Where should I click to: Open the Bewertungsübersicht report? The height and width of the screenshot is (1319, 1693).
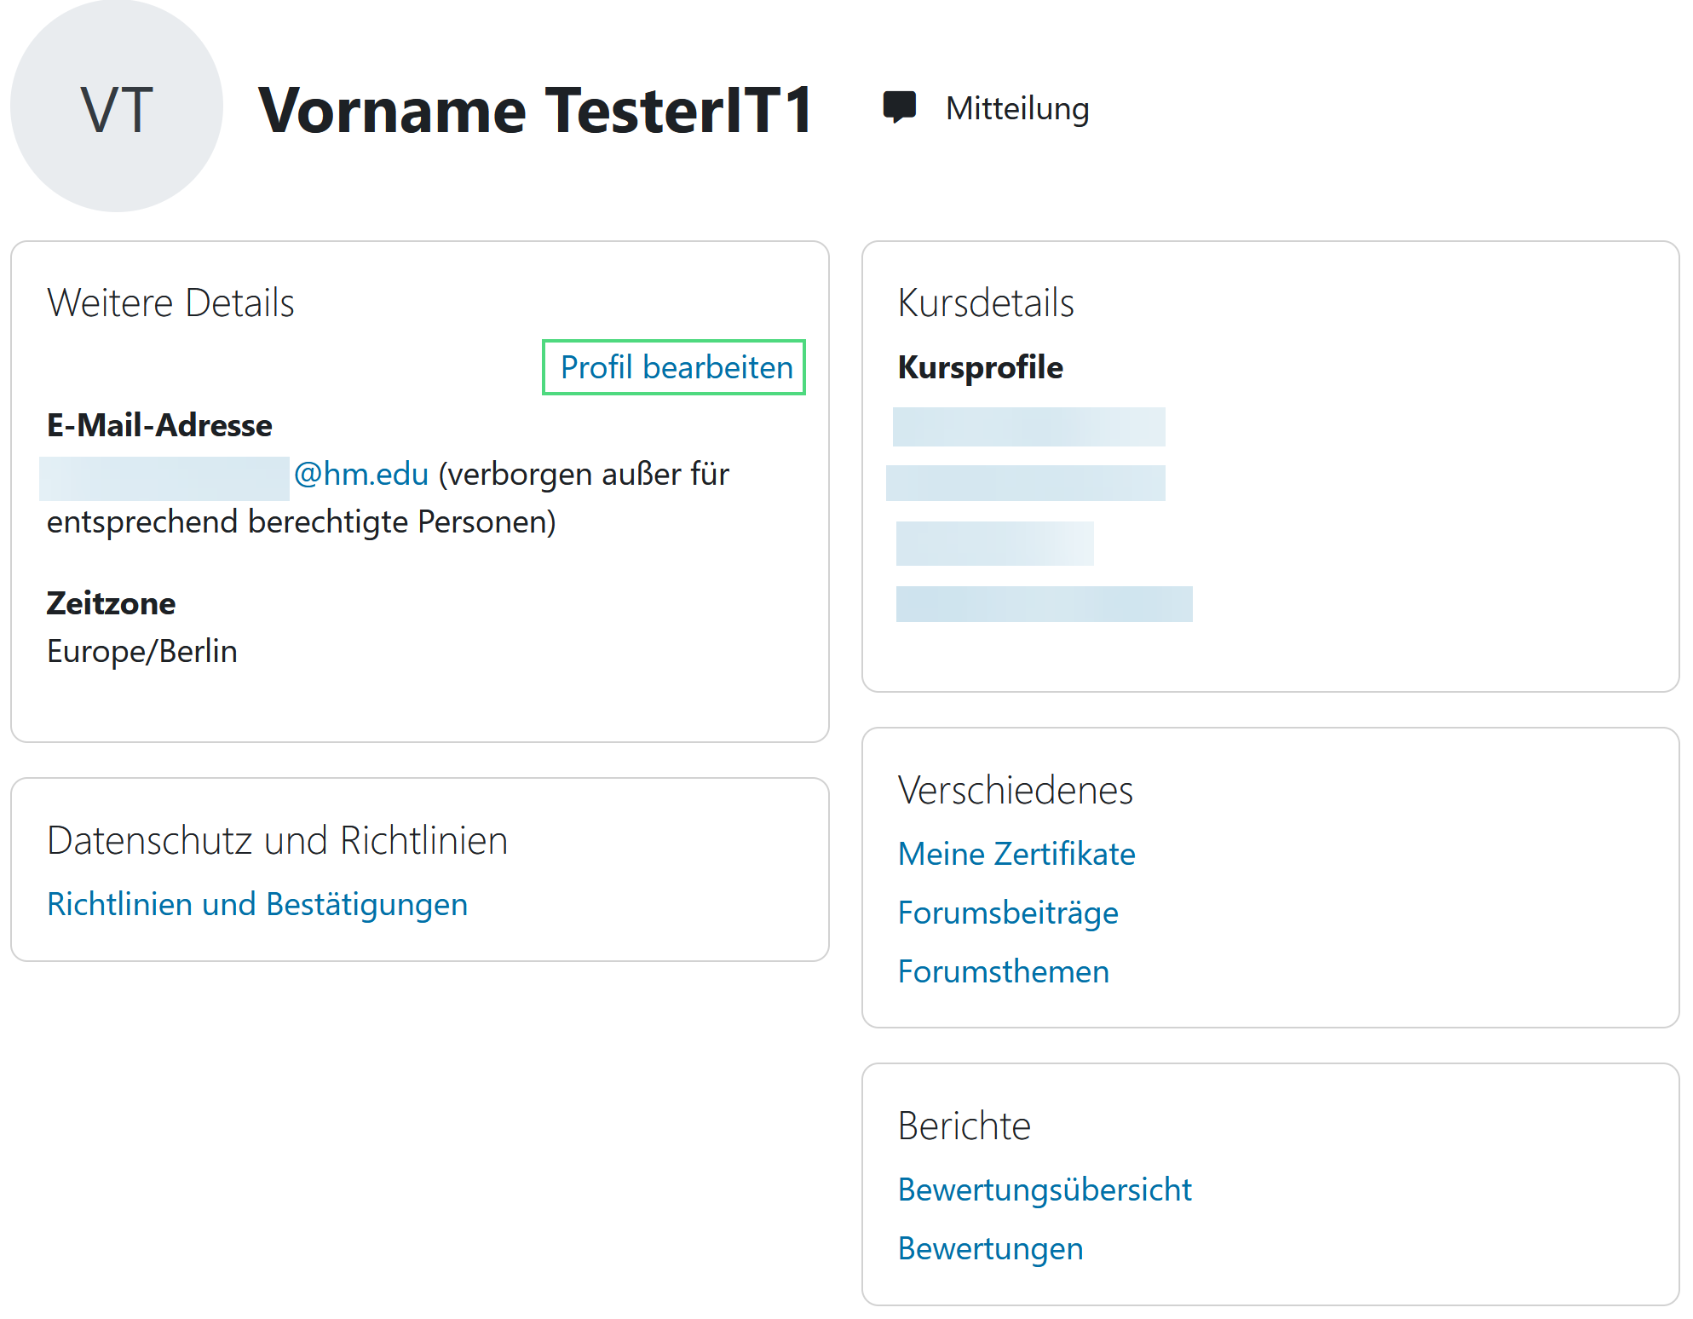(x=1044, y=1189)
